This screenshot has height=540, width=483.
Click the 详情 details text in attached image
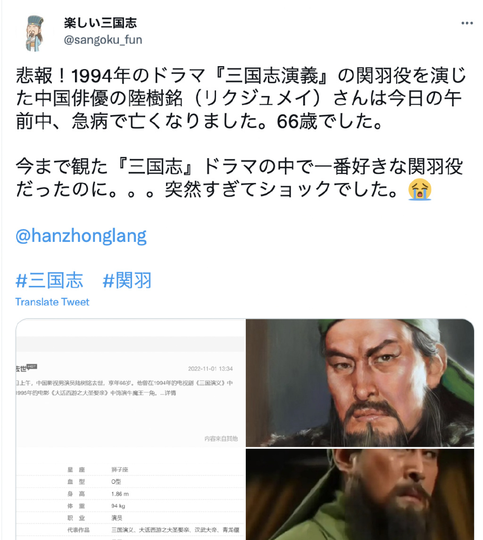[x=170, y=393]
